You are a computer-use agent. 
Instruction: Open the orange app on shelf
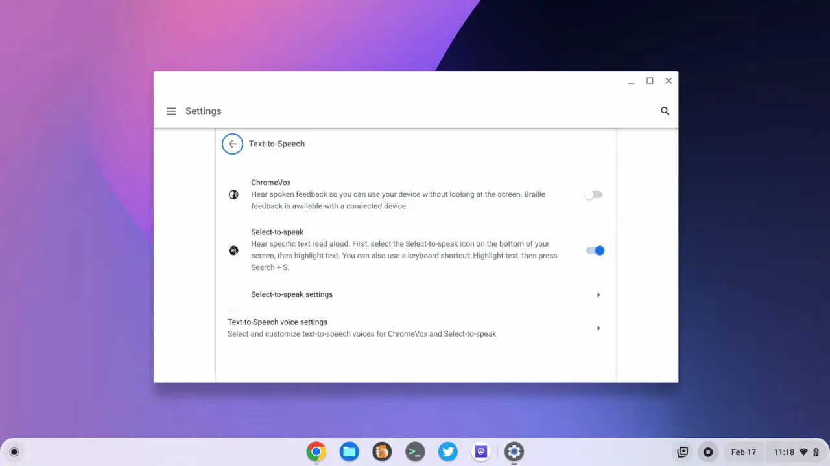pos(383,452)
